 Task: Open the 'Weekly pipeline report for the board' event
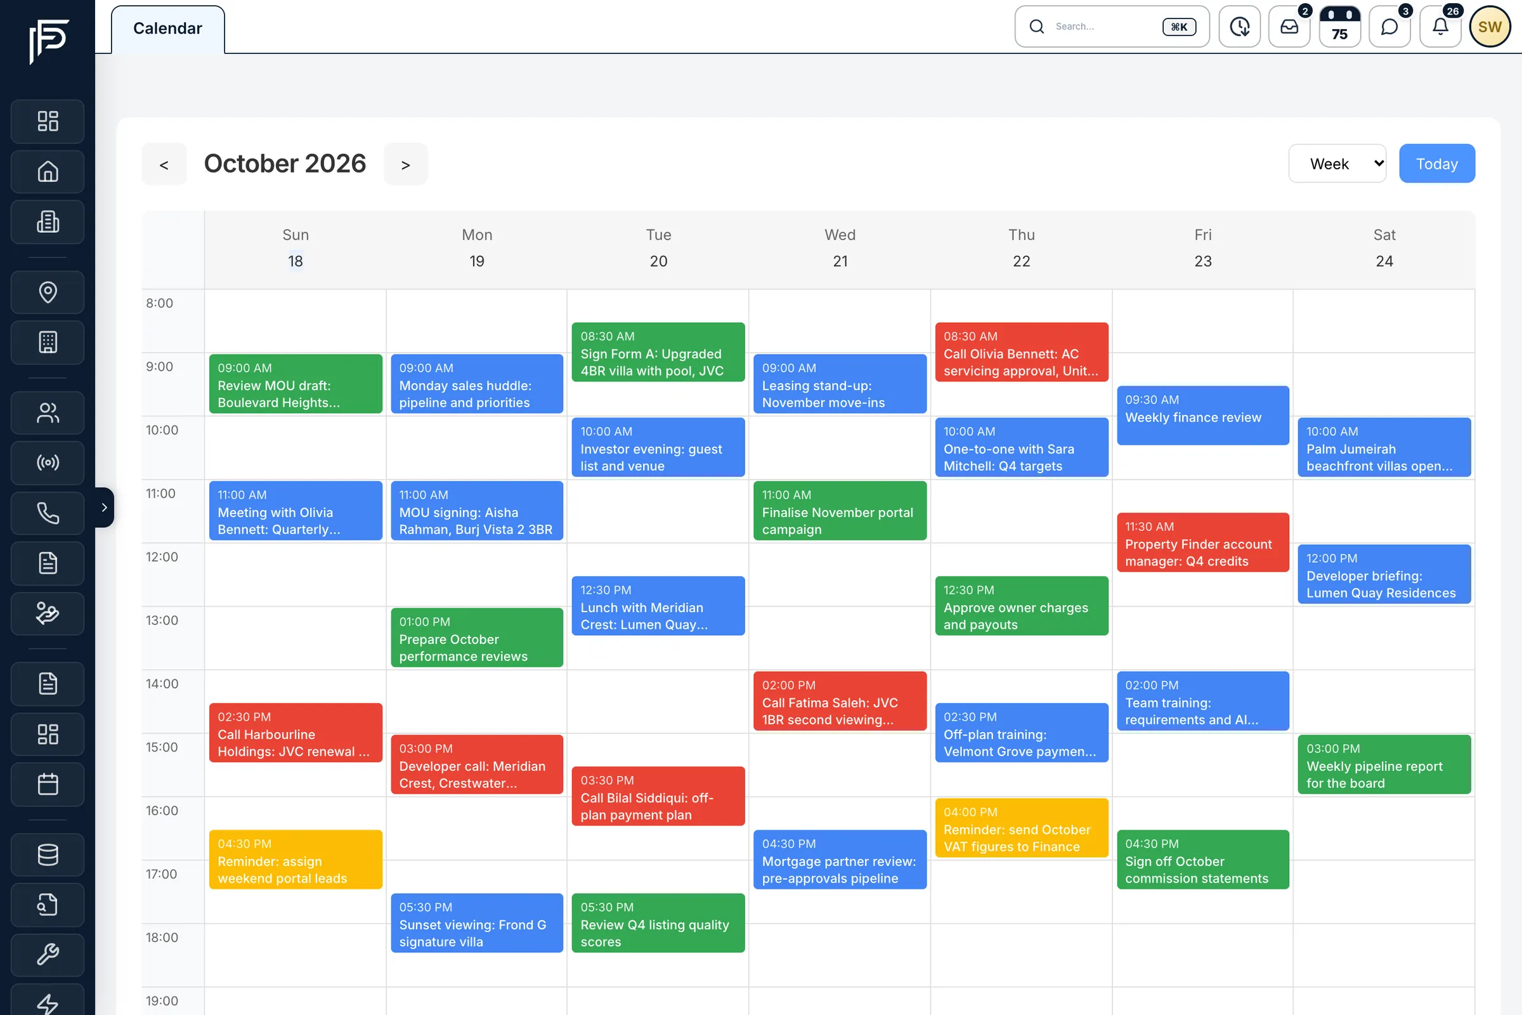coord(1384,764)
